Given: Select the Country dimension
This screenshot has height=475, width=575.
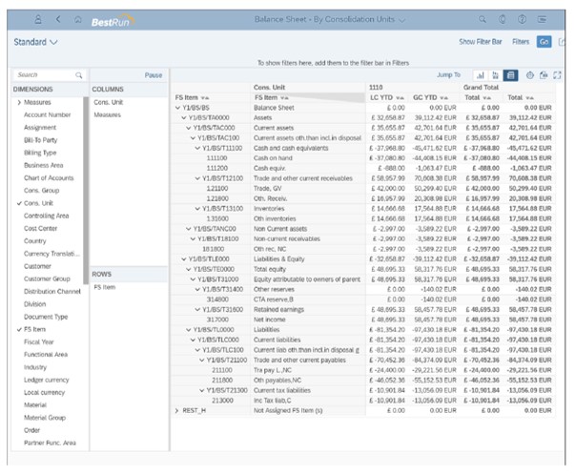Looking at the screenshot, I should (35, 241).
